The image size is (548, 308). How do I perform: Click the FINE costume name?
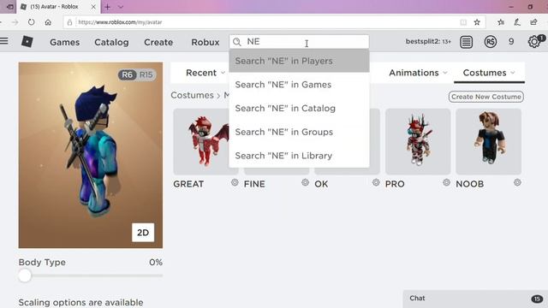coord(254,184)
